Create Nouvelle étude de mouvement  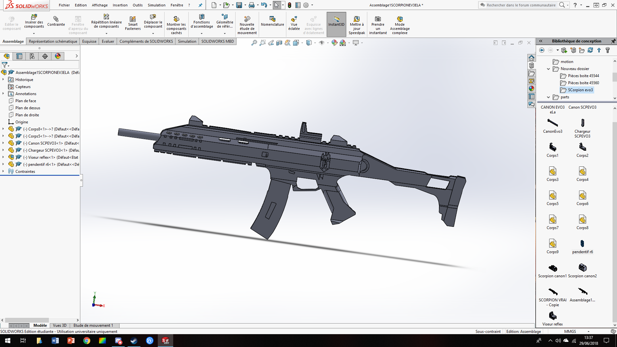[x=247, y=25]
